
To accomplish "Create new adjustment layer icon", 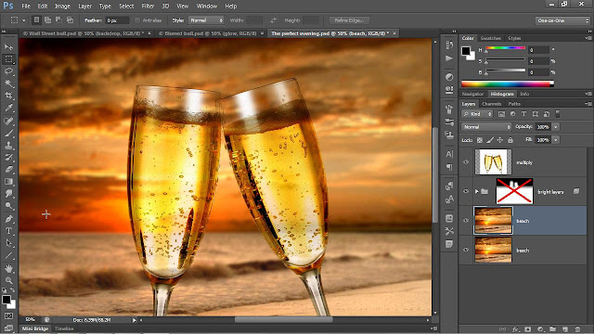I will point(540,329).
